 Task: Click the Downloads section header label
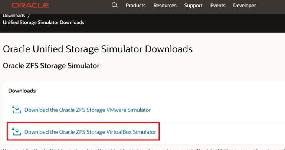coord(22,91)
